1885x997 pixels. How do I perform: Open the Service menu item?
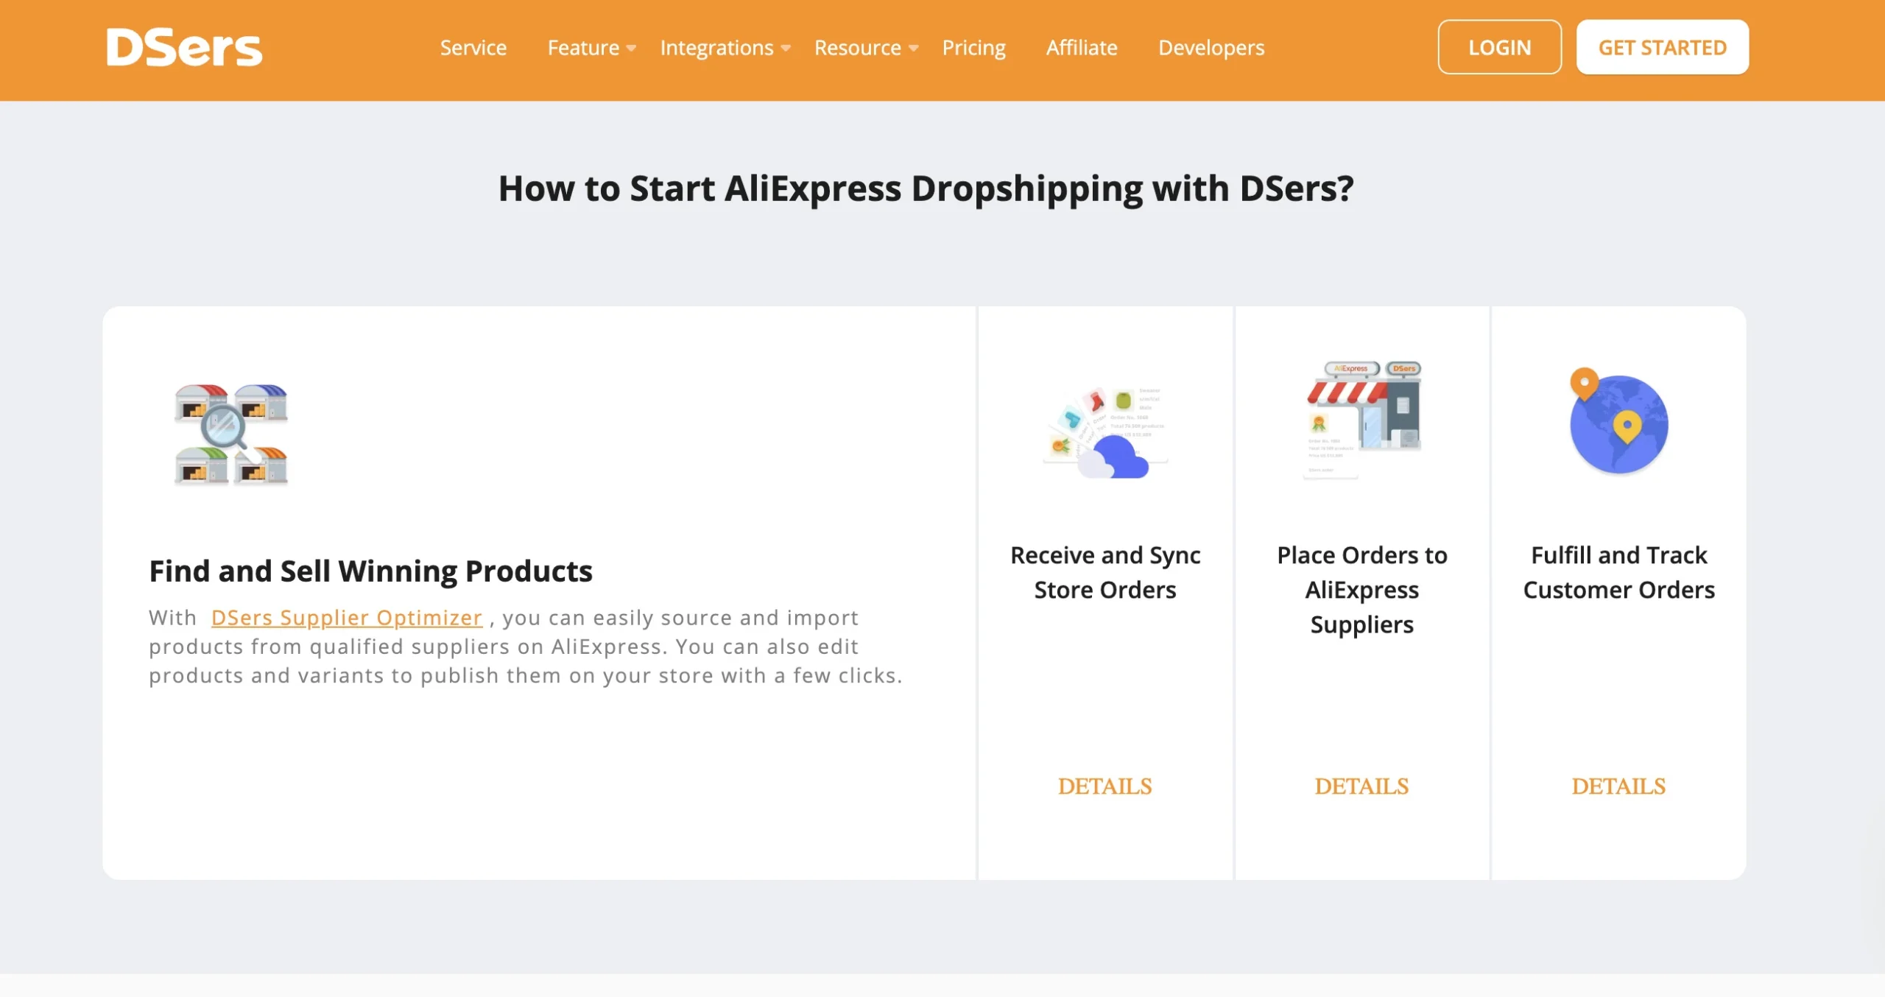[x=473, y=48]
